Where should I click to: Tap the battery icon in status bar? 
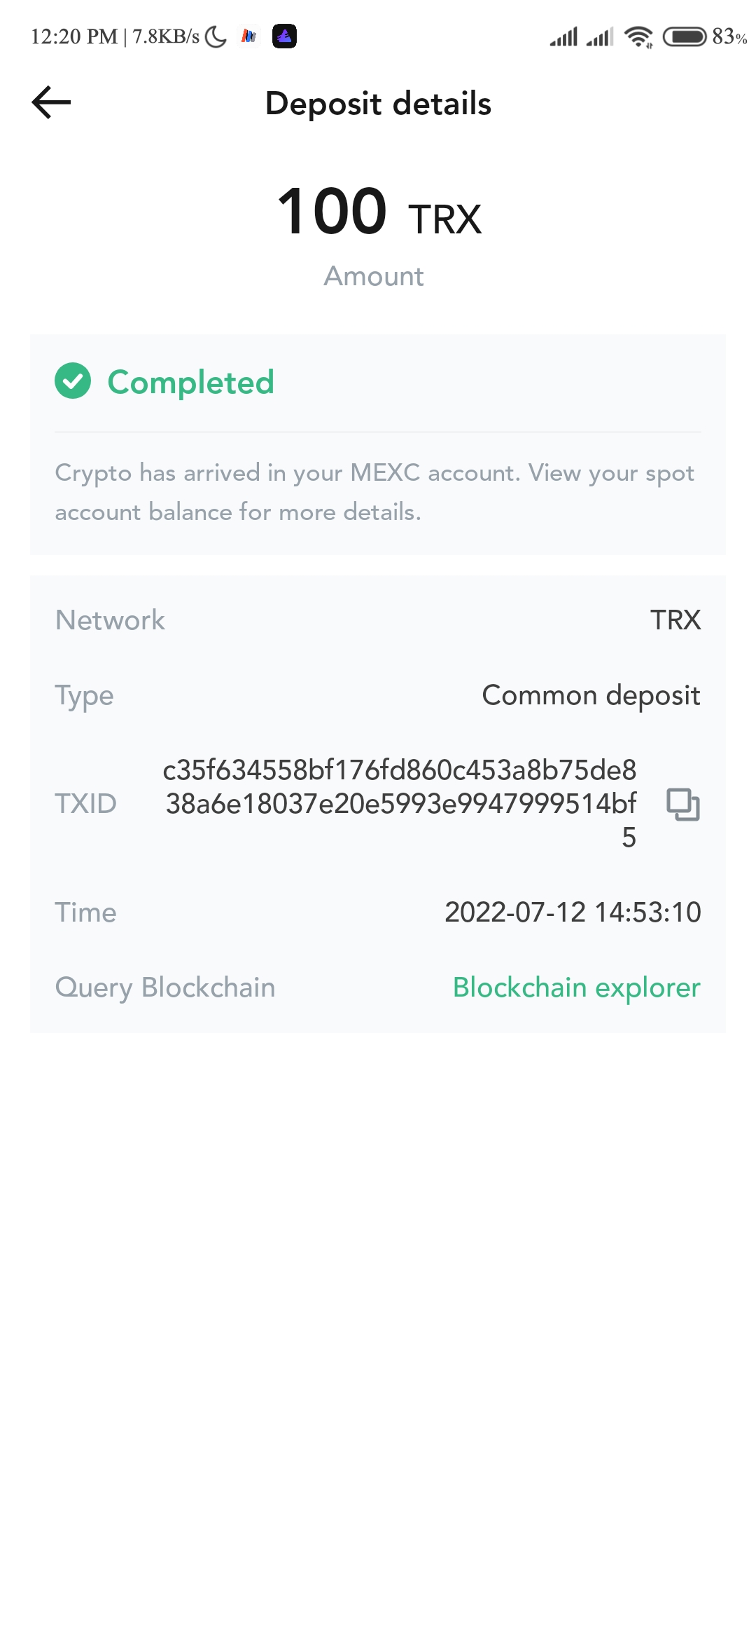click(685, 36)
